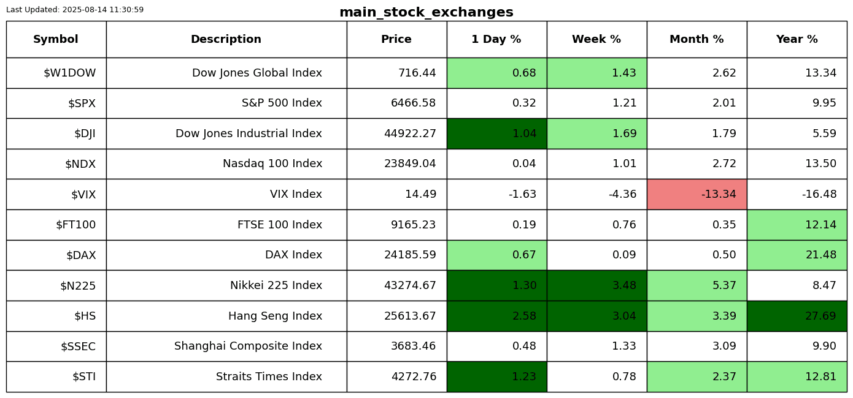The height and width of the screenshot is (398, 853).
Task: Select the Hang Seng Index description
Action: (275, 317)
